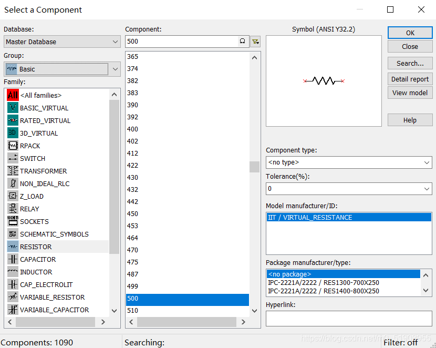Click Family list scroll up arrow
Image resolution: width=436 pixels, height=348 pixels.
point(114,95)
